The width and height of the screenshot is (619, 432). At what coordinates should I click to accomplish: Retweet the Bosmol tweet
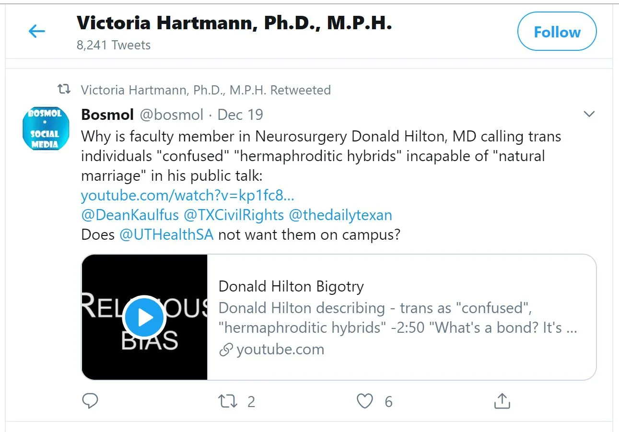point(228,401)
